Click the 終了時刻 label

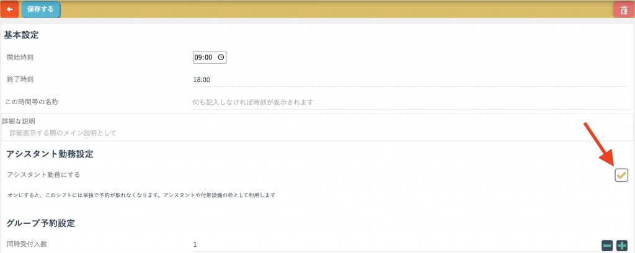(x=20, y=79)
